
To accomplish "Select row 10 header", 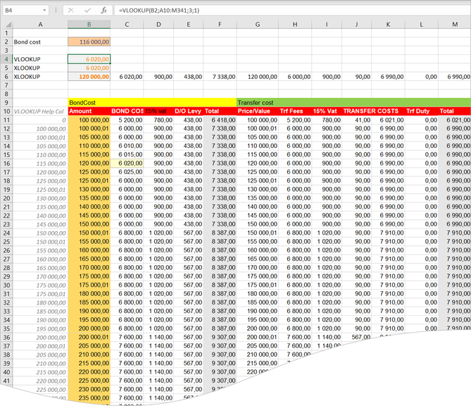I will tap(6, 111).
